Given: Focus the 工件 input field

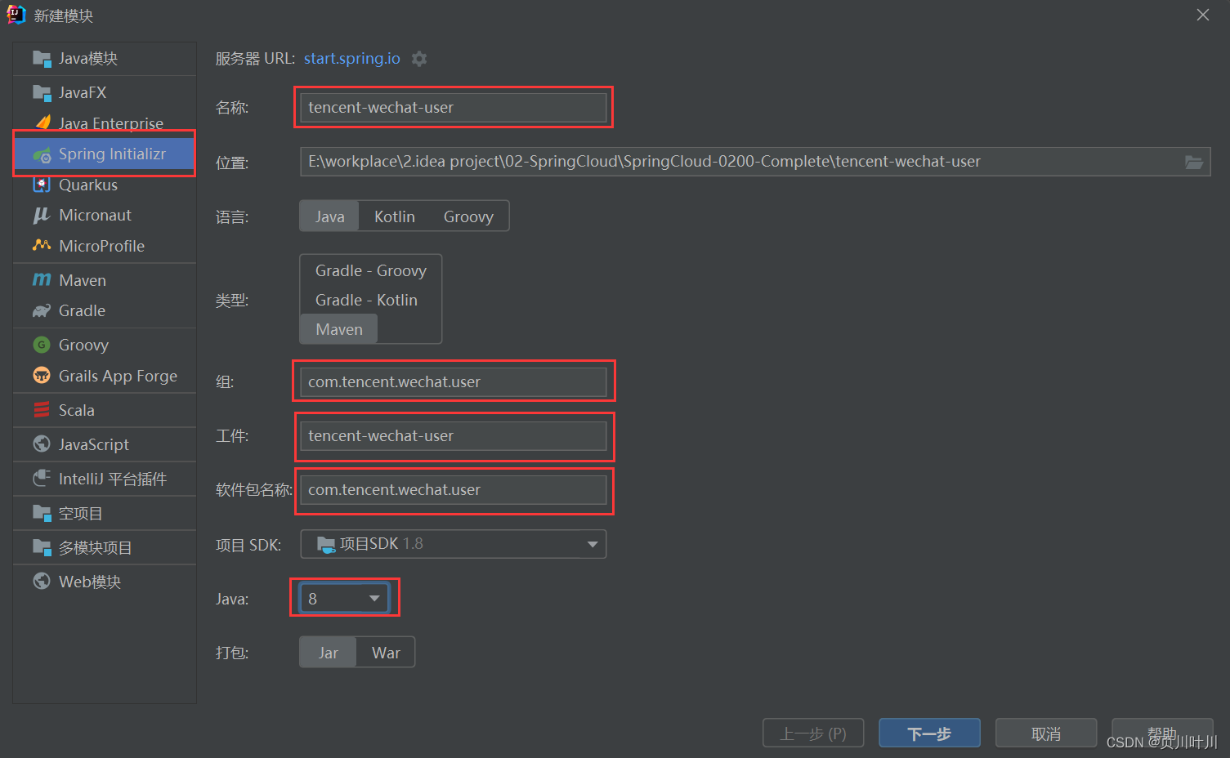Looking at the screenshot, I should (454, 436).
